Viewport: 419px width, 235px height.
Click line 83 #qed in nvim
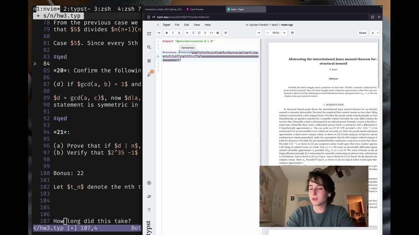[60, 57]
